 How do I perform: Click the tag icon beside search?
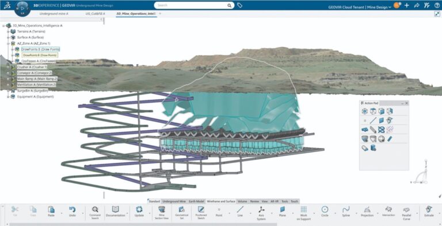click(x=239, y=5)
